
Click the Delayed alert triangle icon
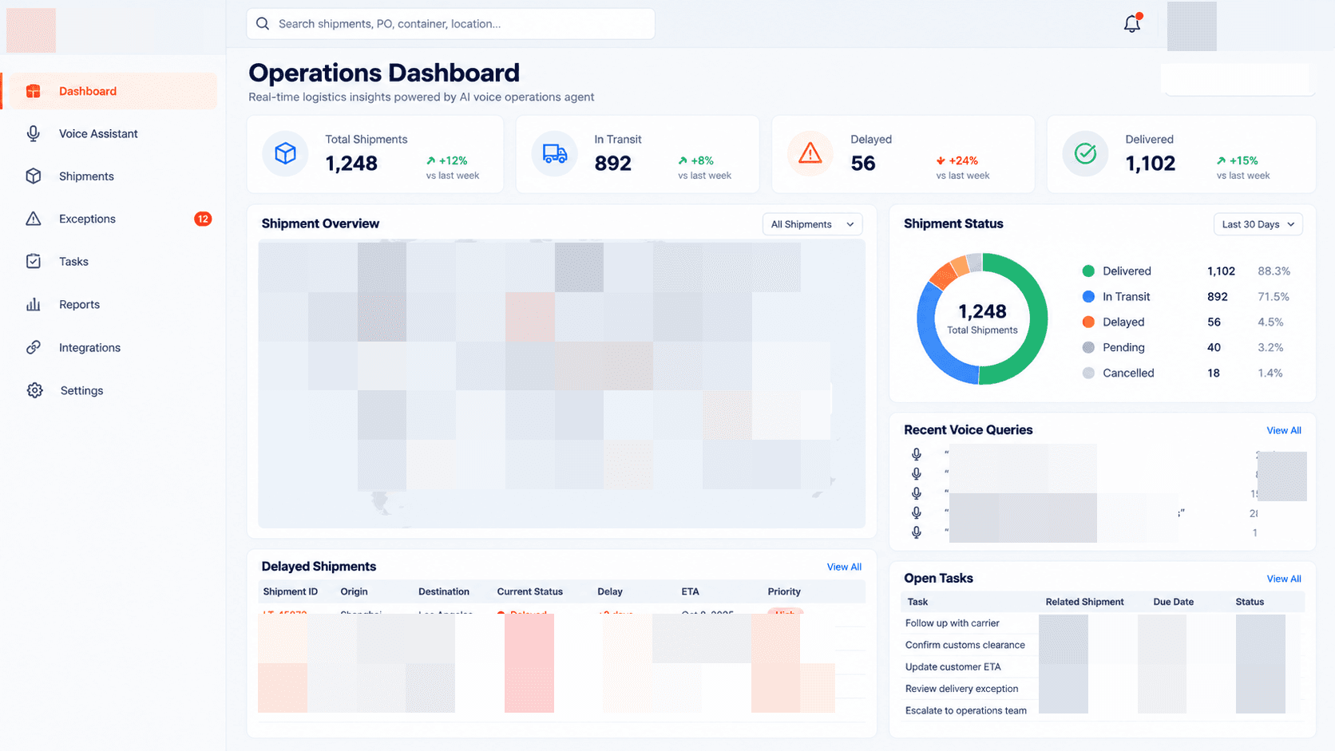click(810, 152)
